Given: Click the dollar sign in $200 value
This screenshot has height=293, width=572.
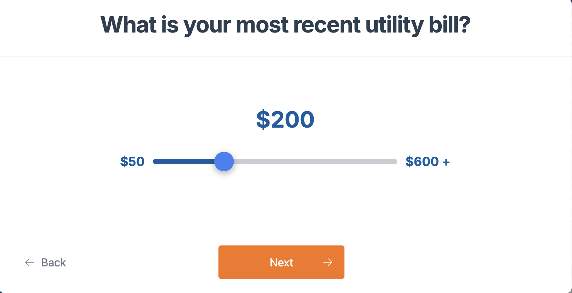Looking at the screenshot, I should click(x=263, y=120).
